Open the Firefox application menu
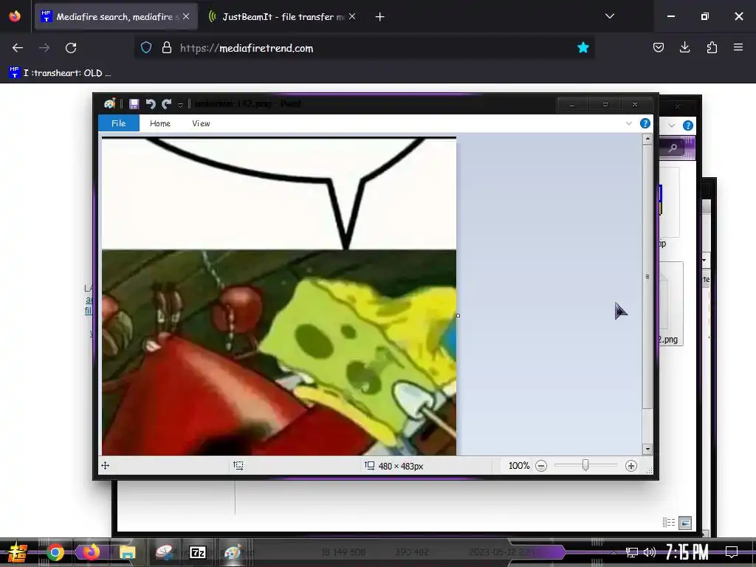 pyautogui.click(x=738, y=47)
